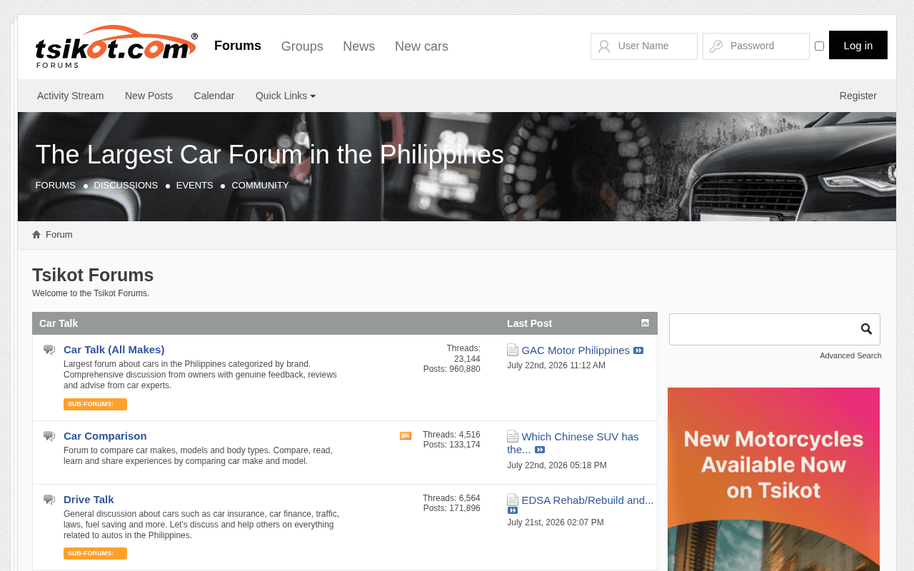The width and height of the screenshot is (914, 571).
Task: Open the EDSA Rehab/Rebuild and... thread
Action: (588, 500)
